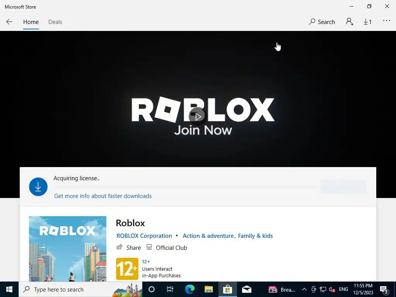Show hidden system tray icons

(304, 289)
